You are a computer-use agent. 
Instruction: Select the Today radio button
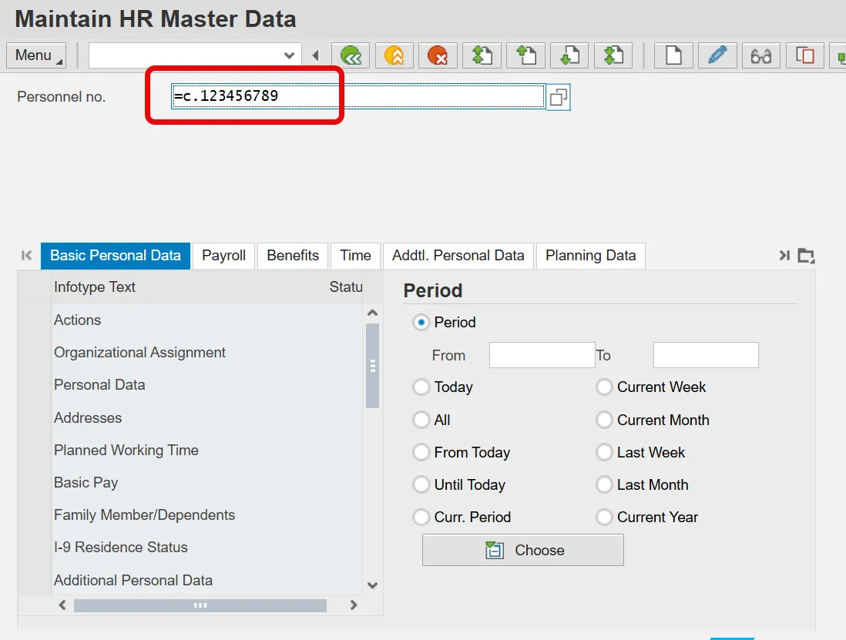(x=421, y=387)
